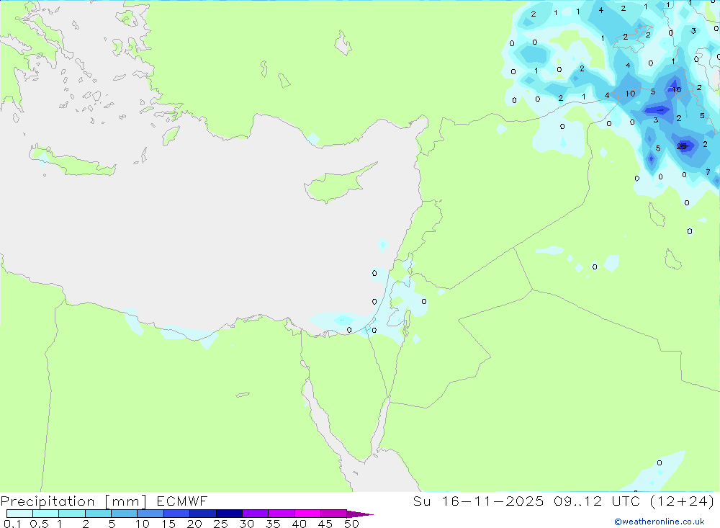This screenshot has height=528, width=720.
Task: Click the '0.1' legend scale label
Action: (x=12, y=524)
